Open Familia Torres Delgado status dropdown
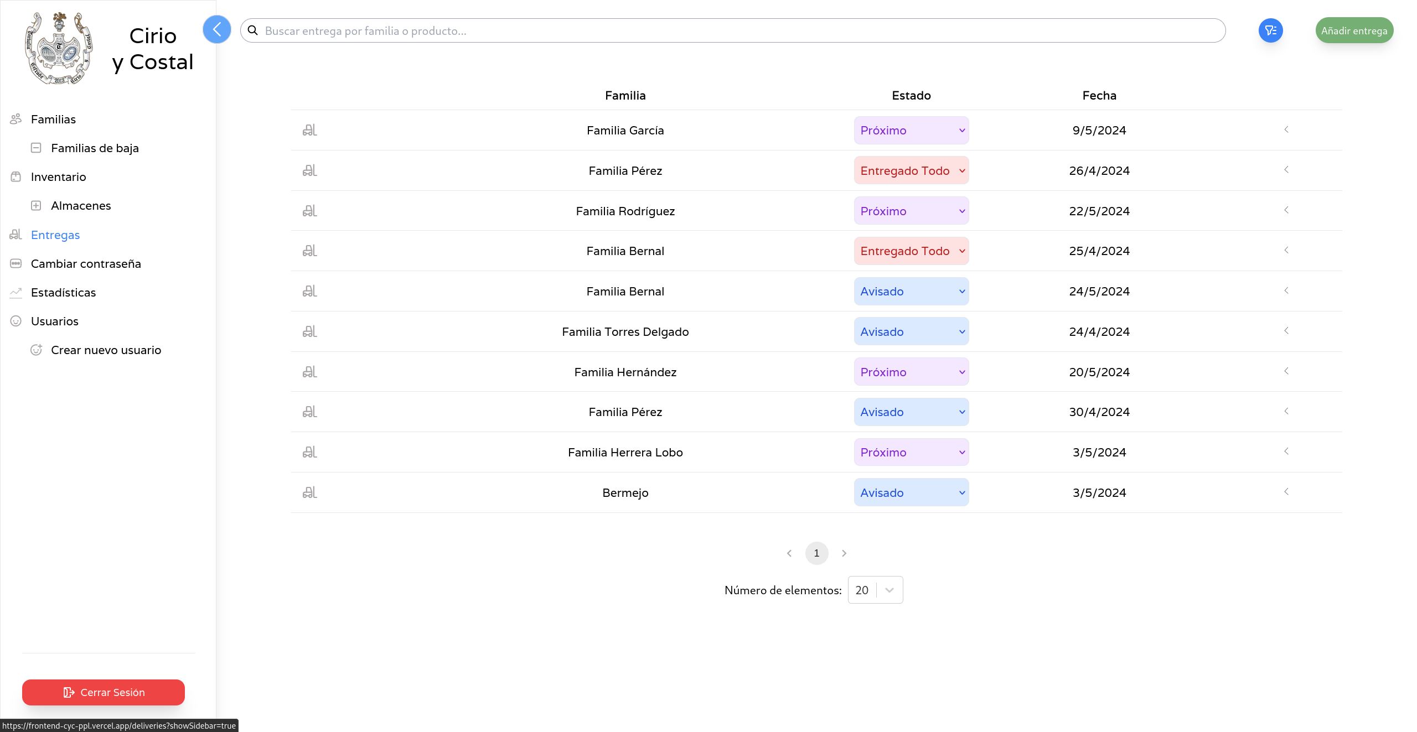This screenshot has height=732, width=1417. pos(911,331)
